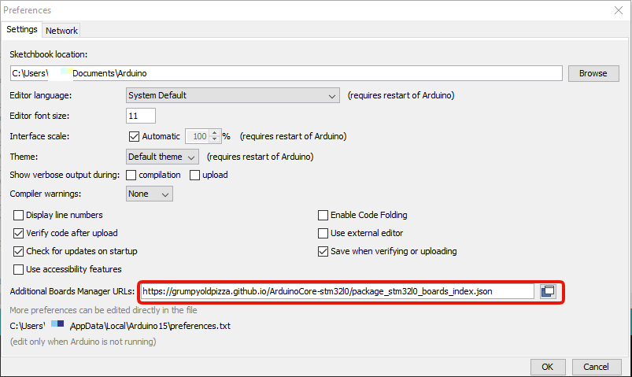
Task: Open the Additional Boards Manager URLs editor icon
Action: [x=548, y=291]
